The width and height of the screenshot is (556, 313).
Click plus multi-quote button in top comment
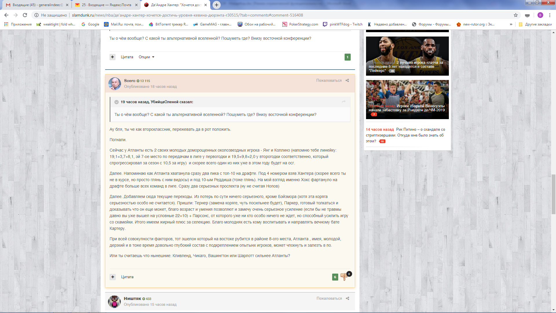pyautogui.click(x=113, y=57)
